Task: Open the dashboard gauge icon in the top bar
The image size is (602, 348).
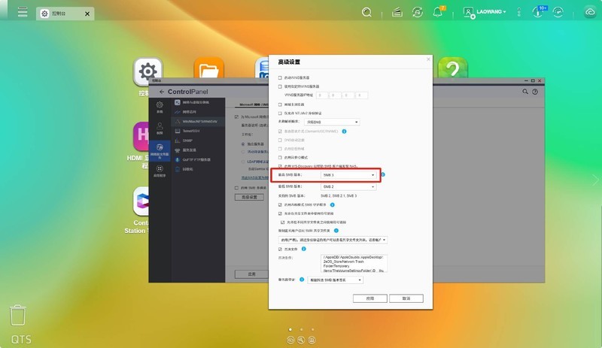Action: coord(558,12)
